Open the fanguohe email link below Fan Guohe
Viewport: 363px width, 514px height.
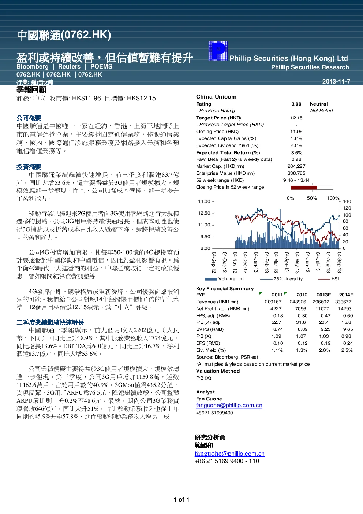click(x=229, y=405)
